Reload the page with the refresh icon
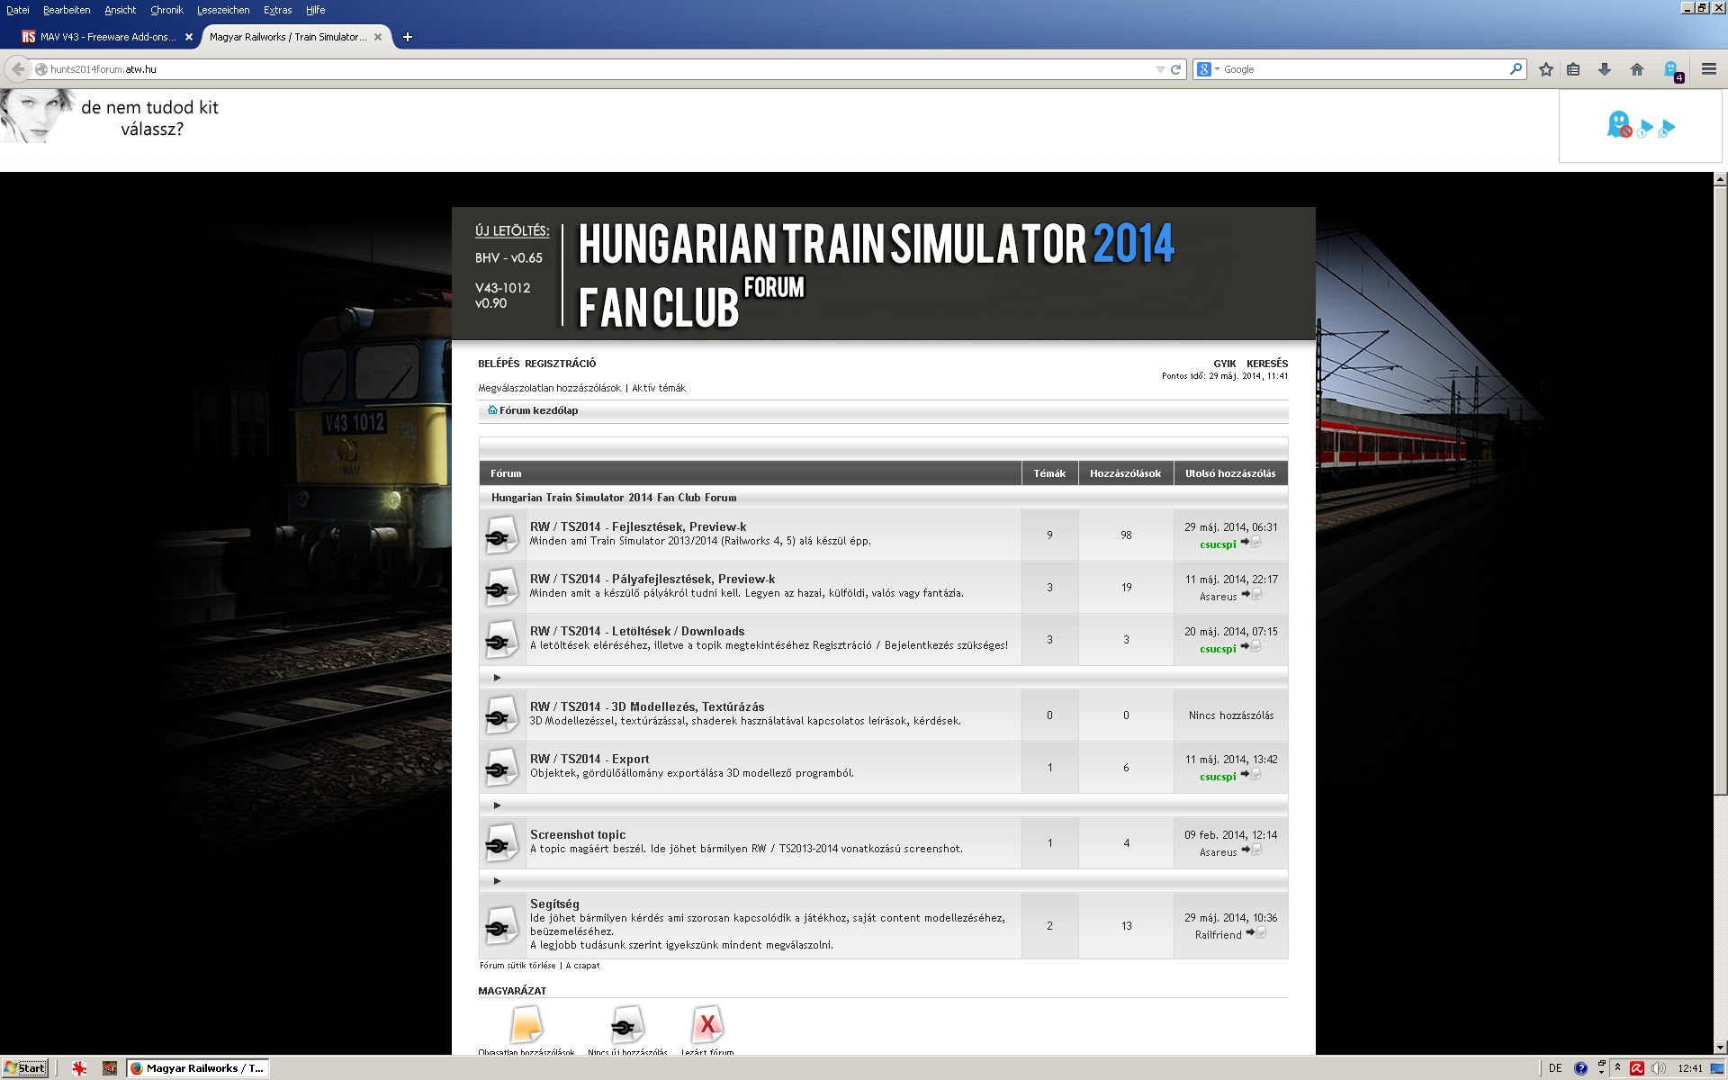 [x=1175, y=69]
